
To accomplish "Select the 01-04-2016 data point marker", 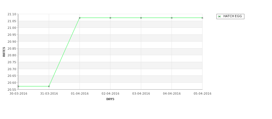I will point(80,18).
